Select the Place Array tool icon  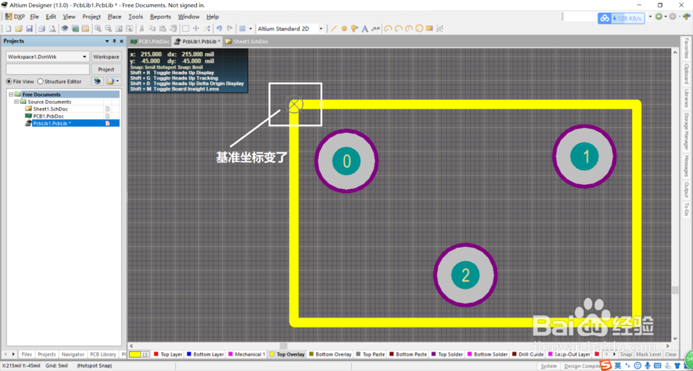[x=440, y=28]
